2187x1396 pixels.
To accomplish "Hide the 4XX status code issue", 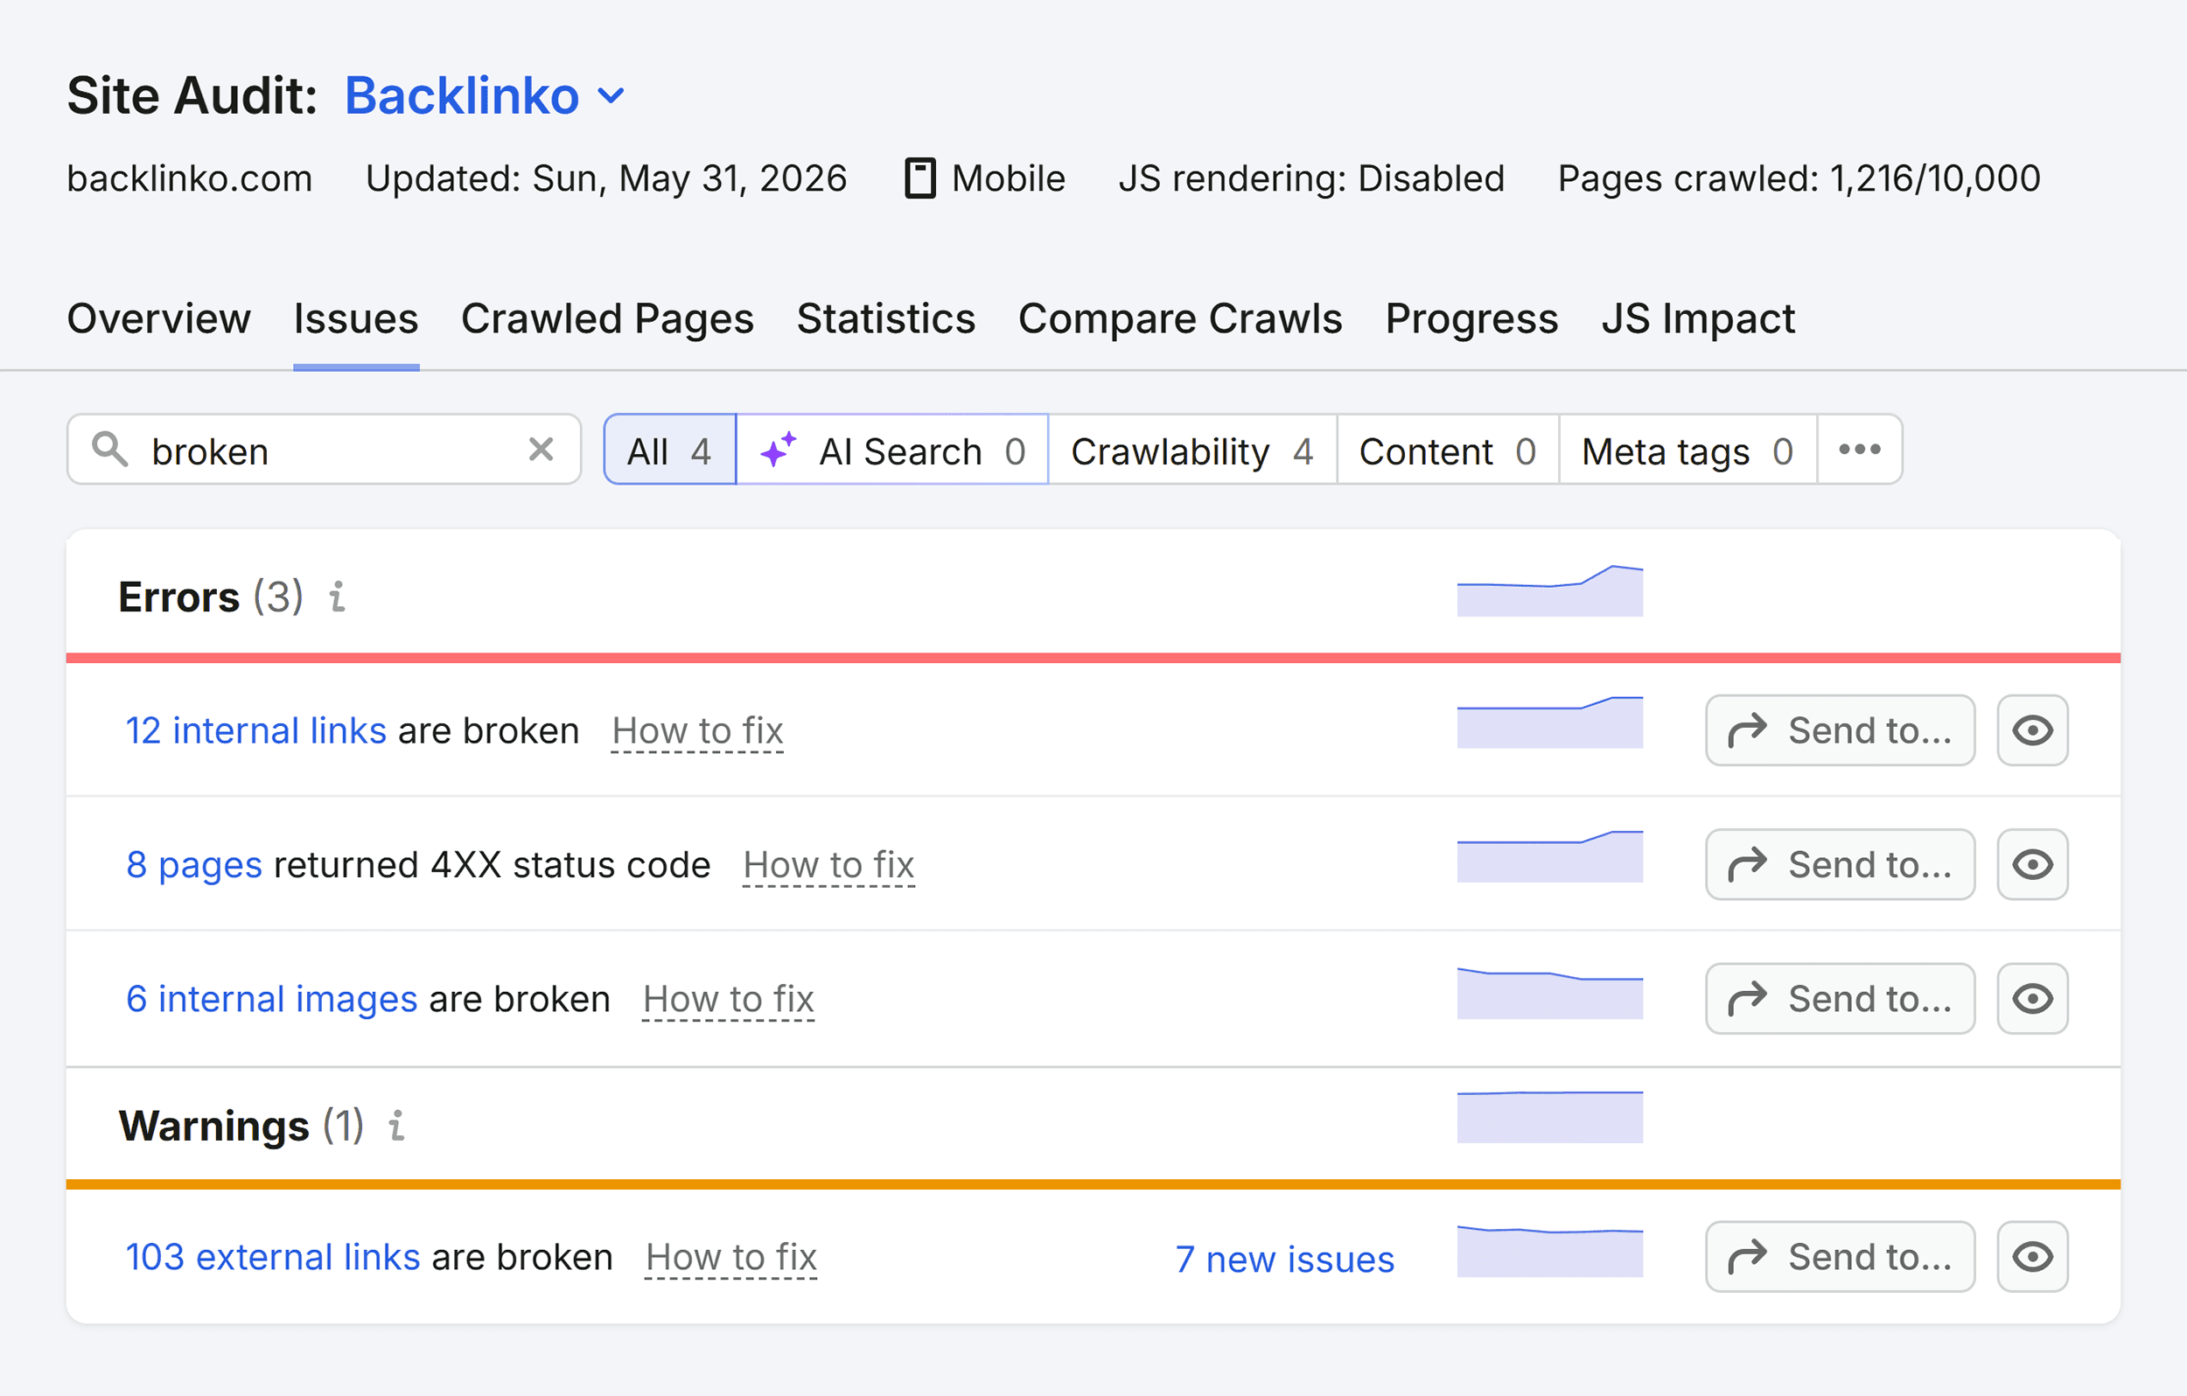I will coord(2033,865).
